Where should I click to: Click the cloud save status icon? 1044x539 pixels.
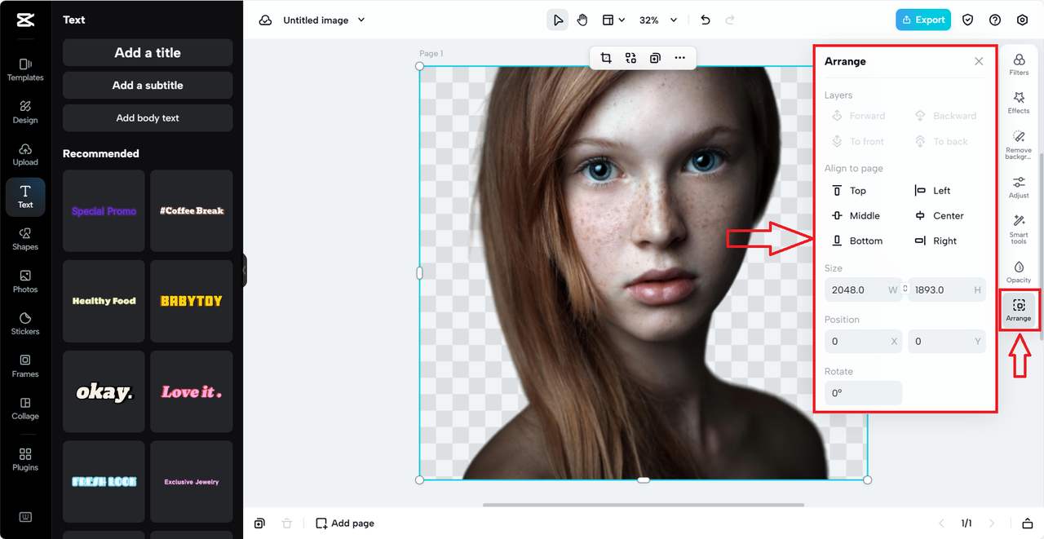265,20
